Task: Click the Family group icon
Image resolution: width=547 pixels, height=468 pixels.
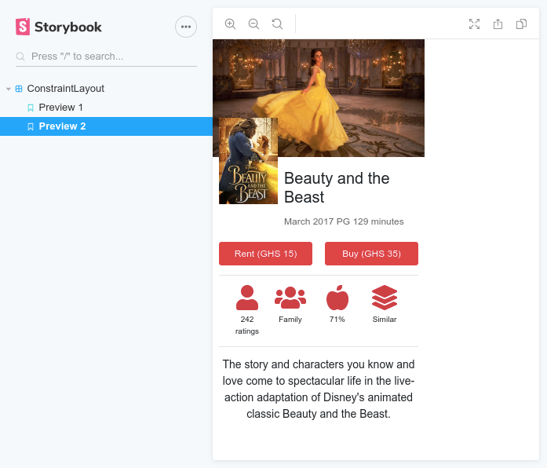Action: [x=290, y=298]
